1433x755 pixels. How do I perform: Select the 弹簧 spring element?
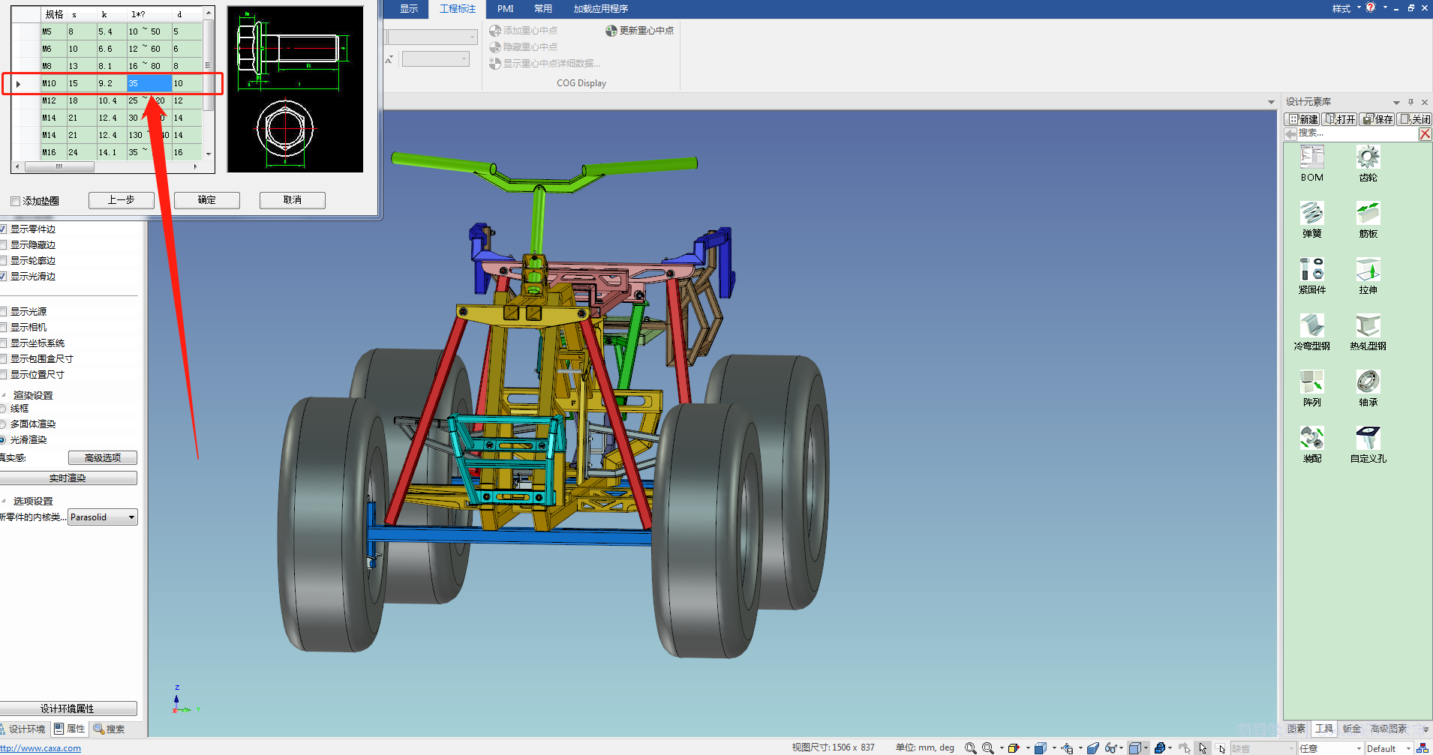pyautogui.click(x=1311, y=220)
